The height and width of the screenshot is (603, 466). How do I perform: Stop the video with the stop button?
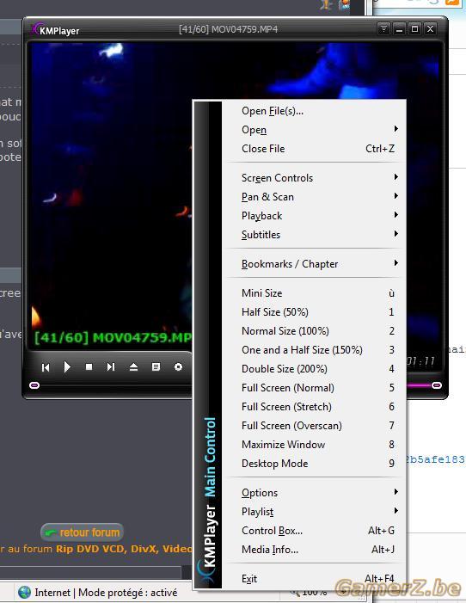[89, 367]
